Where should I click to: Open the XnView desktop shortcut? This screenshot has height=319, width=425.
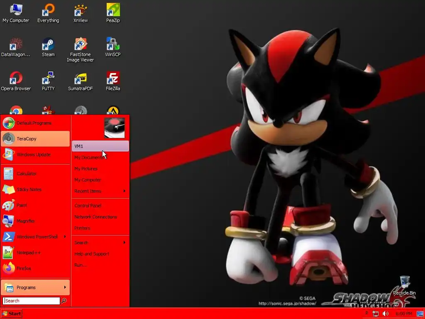click(x=81, y=13)
